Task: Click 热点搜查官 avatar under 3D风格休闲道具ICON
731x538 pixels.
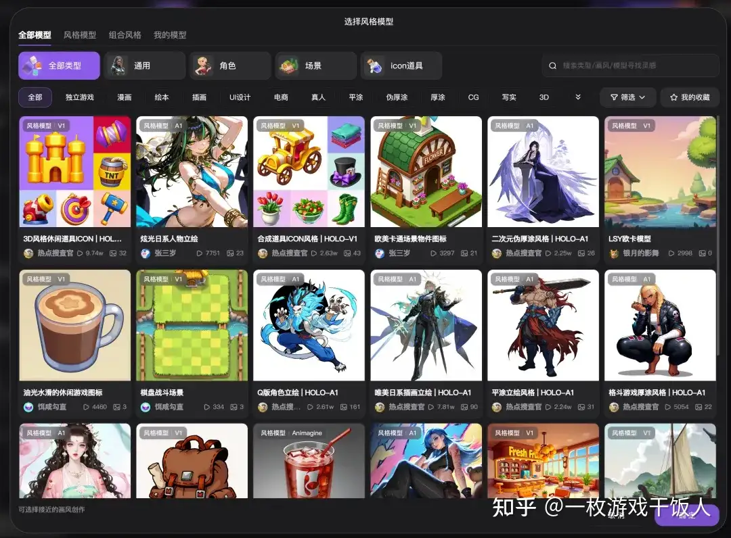Action: click(28, 253)
